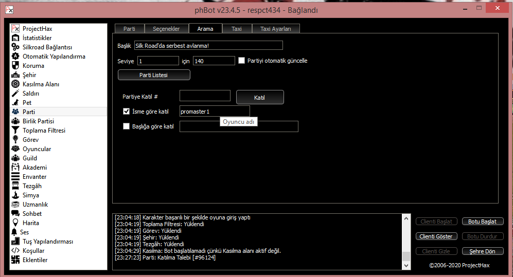Image resolution: width=513 pixels, height=277 pixels.
Task: Click the Simya flask icon
Action: pyautogui.click(x=15, y=195)
